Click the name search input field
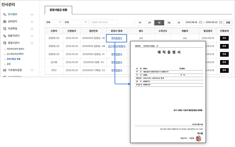 [x=104, y=22]
